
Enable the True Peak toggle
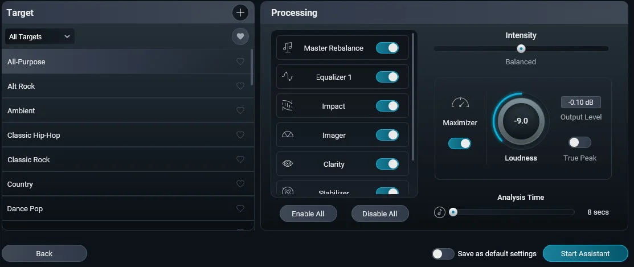580,142
